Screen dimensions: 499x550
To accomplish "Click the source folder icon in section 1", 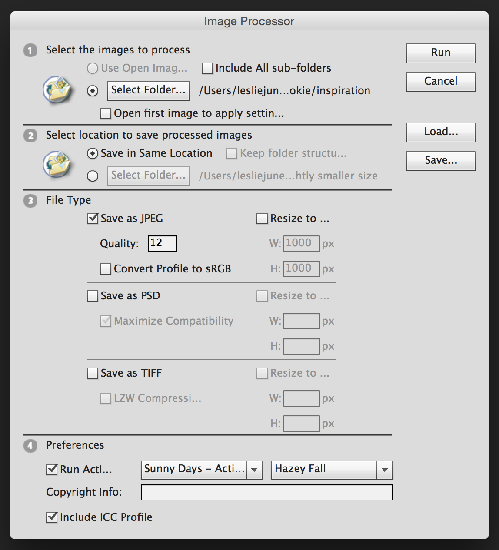I will pyautogui.click(x=57, y=89).
